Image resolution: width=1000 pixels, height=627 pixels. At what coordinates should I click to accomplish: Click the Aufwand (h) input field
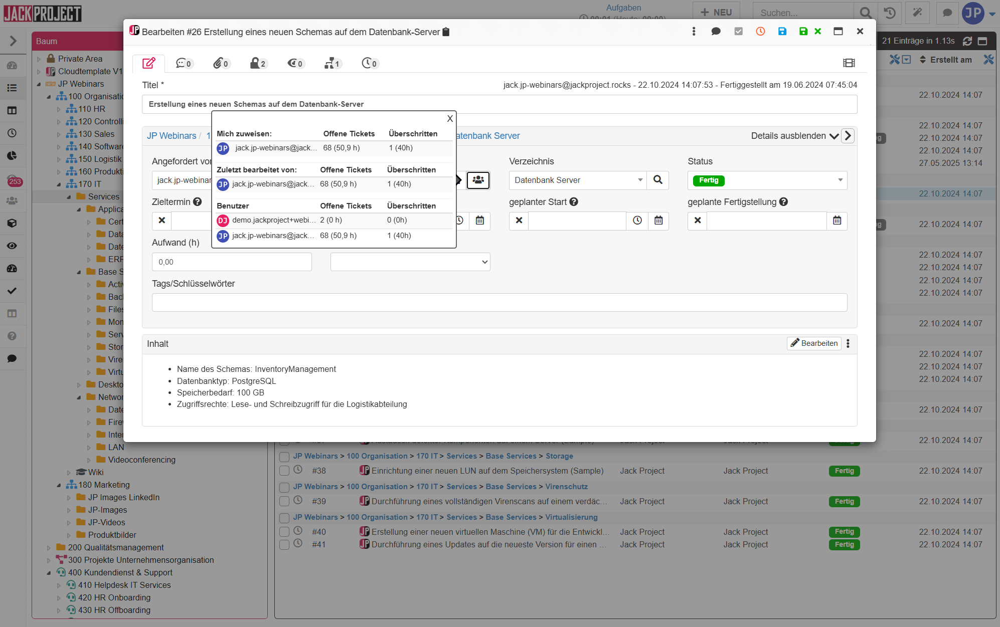point(232,262)
